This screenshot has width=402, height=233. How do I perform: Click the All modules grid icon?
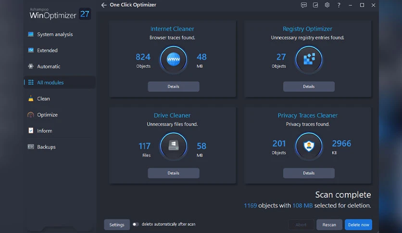31,82
